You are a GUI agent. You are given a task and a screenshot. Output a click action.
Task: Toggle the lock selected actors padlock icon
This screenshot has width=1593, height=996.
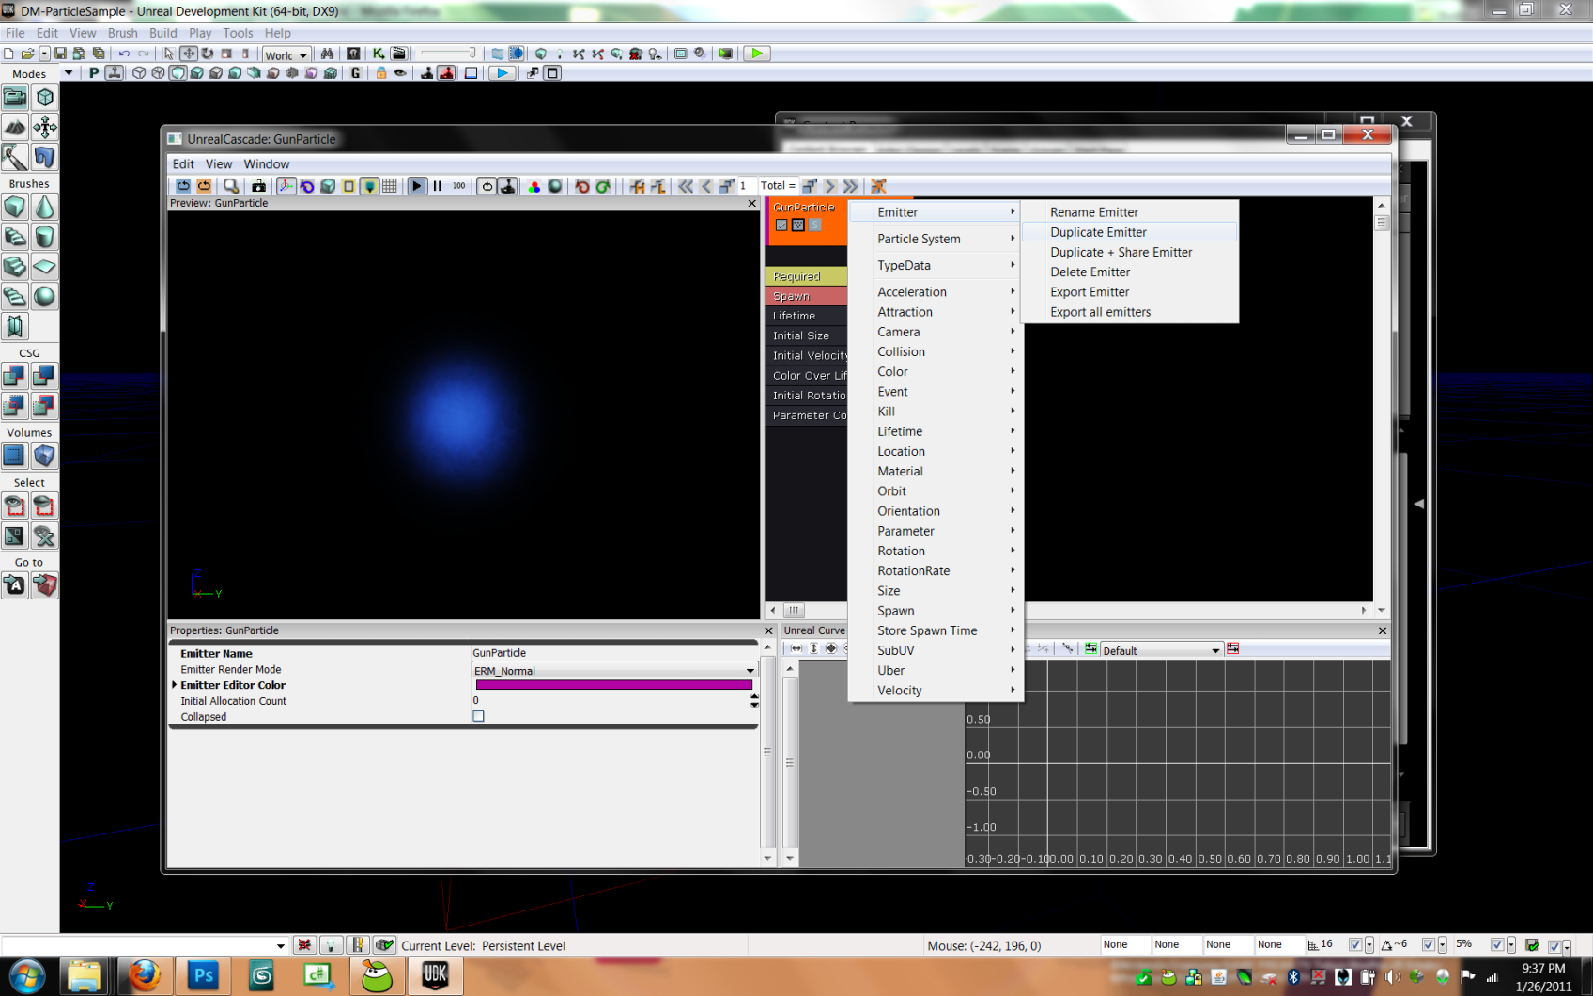381,73
